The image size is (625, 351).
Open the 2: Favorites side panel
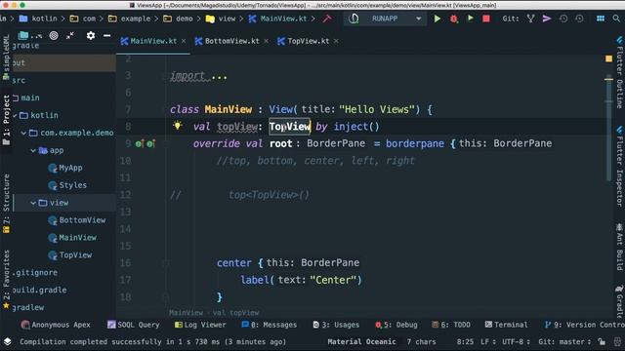click(x=7, y=279)
